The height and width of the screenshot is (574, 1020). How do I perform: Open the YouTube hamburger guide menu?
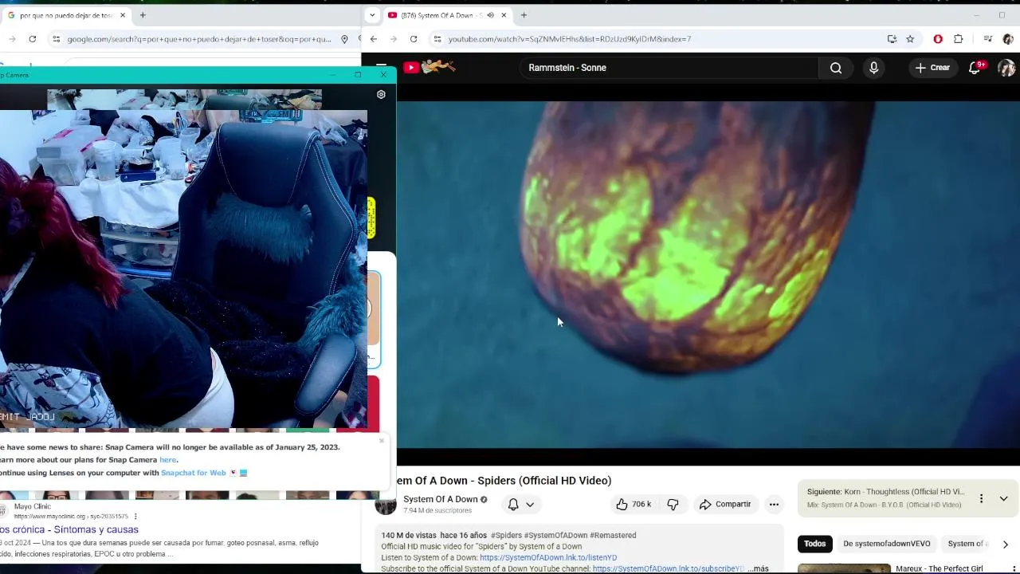[381, 68]
